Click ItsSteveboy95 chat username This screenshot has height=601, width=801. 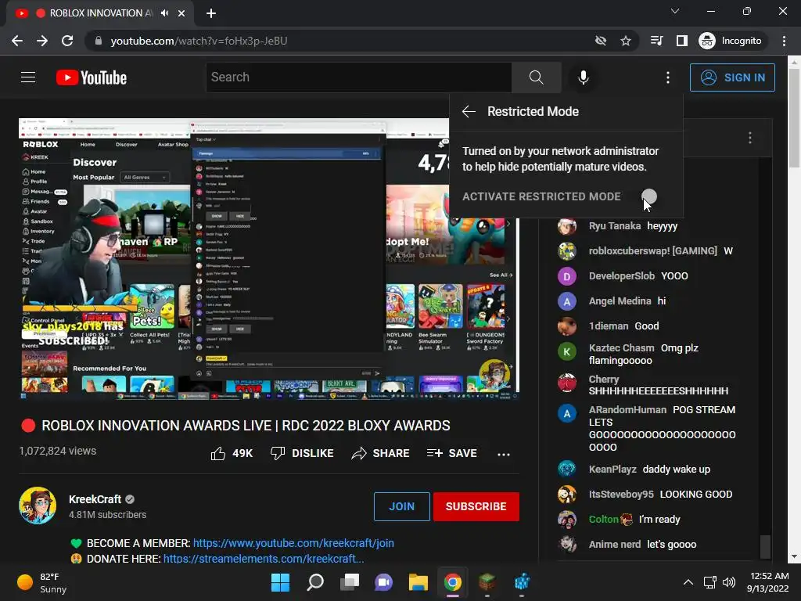(x=621, y=495)
